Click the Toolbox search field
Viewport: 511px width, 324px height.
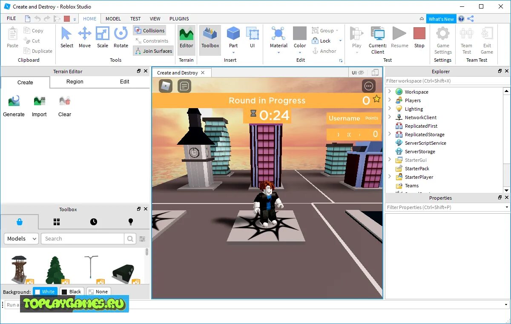[x=83, y=239]
